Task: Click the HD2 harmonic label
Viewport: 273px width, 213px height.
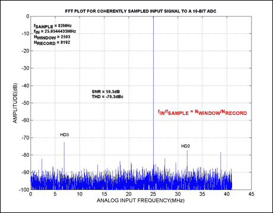Action: pos(186,146)
